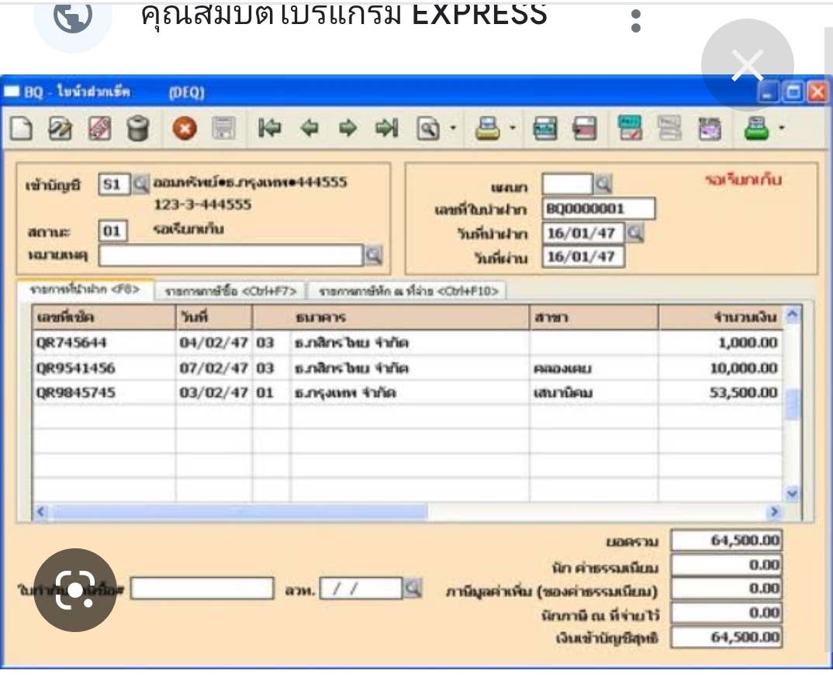Screen dimensions: 833x691
Task: Click calendar lookup beside deposit date
Action: (635, 233)
